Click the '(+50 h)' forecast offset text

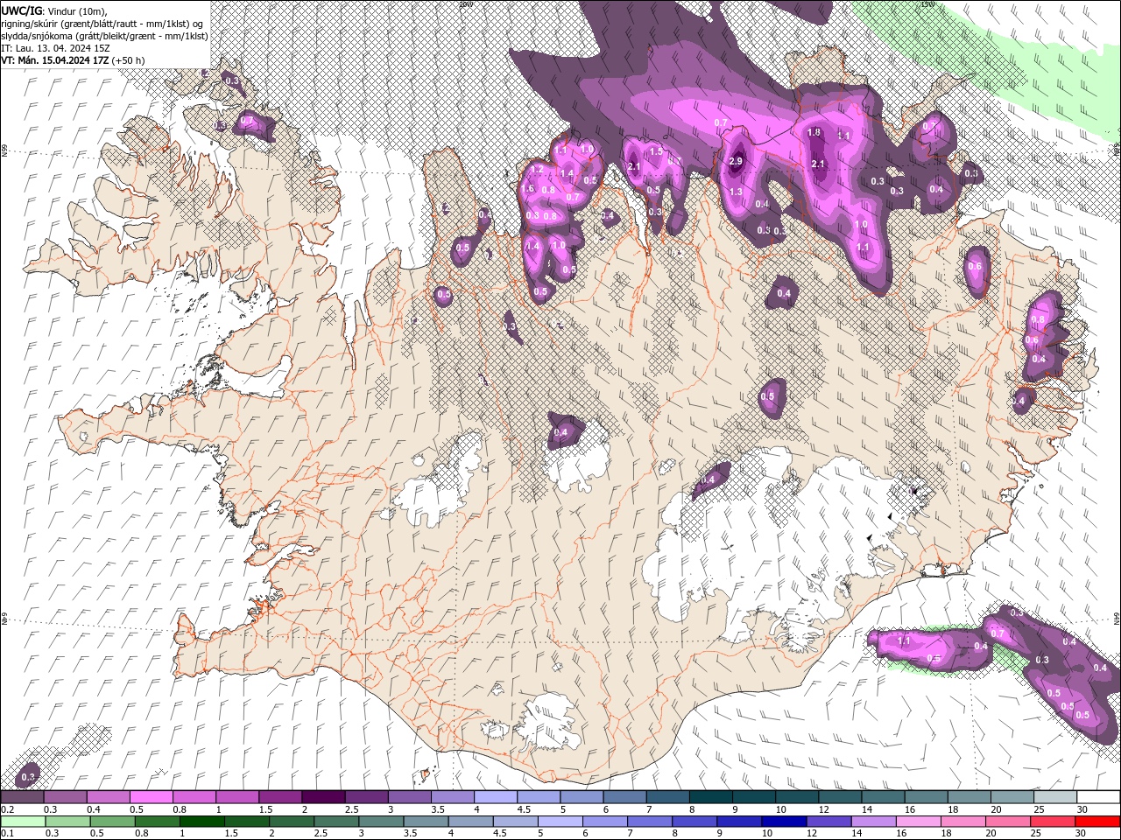[128, 60]
